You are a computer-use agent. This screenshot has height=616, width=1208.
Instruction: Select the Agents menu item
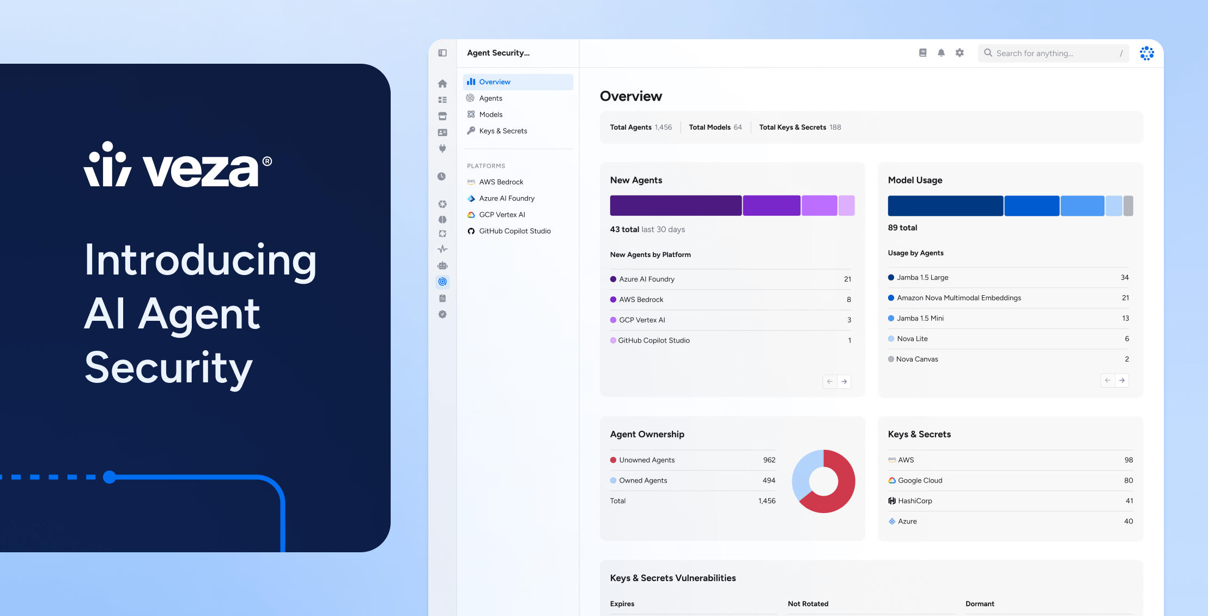pos(490,98)
